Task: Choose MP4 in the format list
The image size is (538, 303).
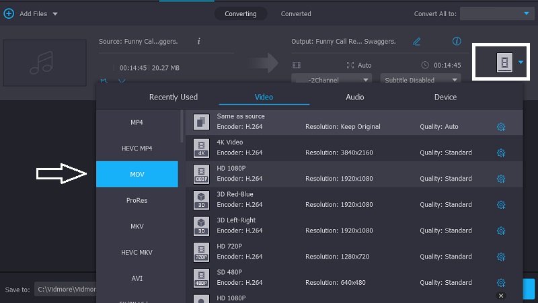Action: [x=137, y=122]
